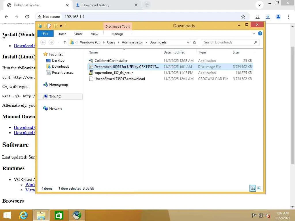
Task: Select Downloads under Favorites
Action: pyautogui.click(x=60, y=66)
